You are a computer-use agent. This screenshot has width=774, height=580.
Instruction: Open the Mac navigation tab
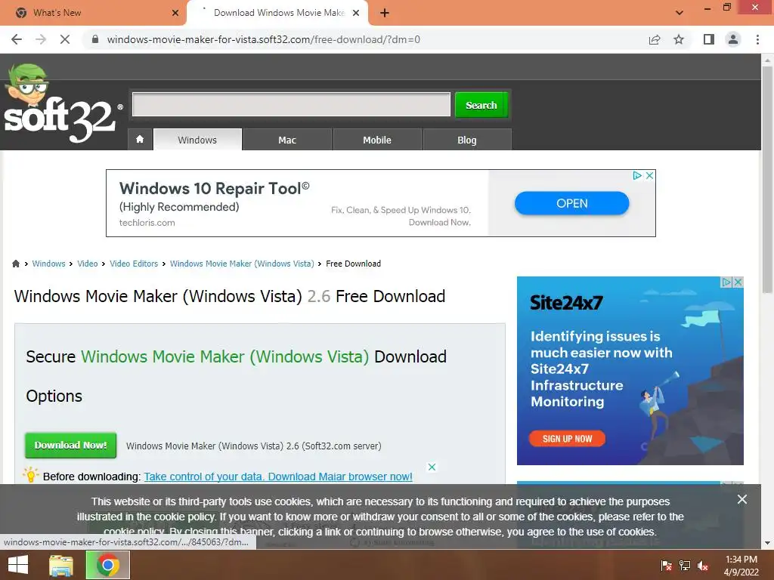click(x=287, y=140)
